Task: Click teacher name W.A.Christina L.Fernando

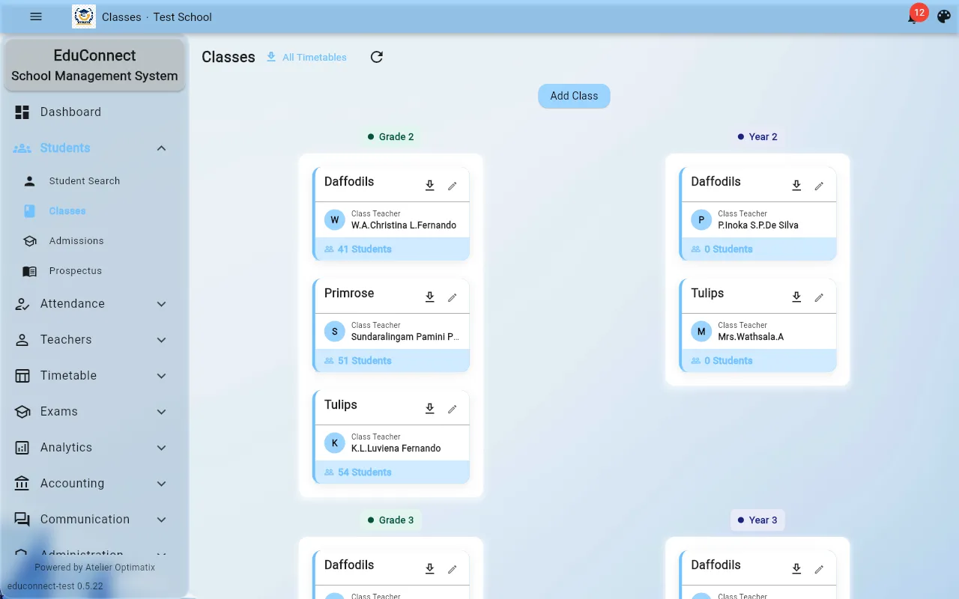Action: pos(404,225)
